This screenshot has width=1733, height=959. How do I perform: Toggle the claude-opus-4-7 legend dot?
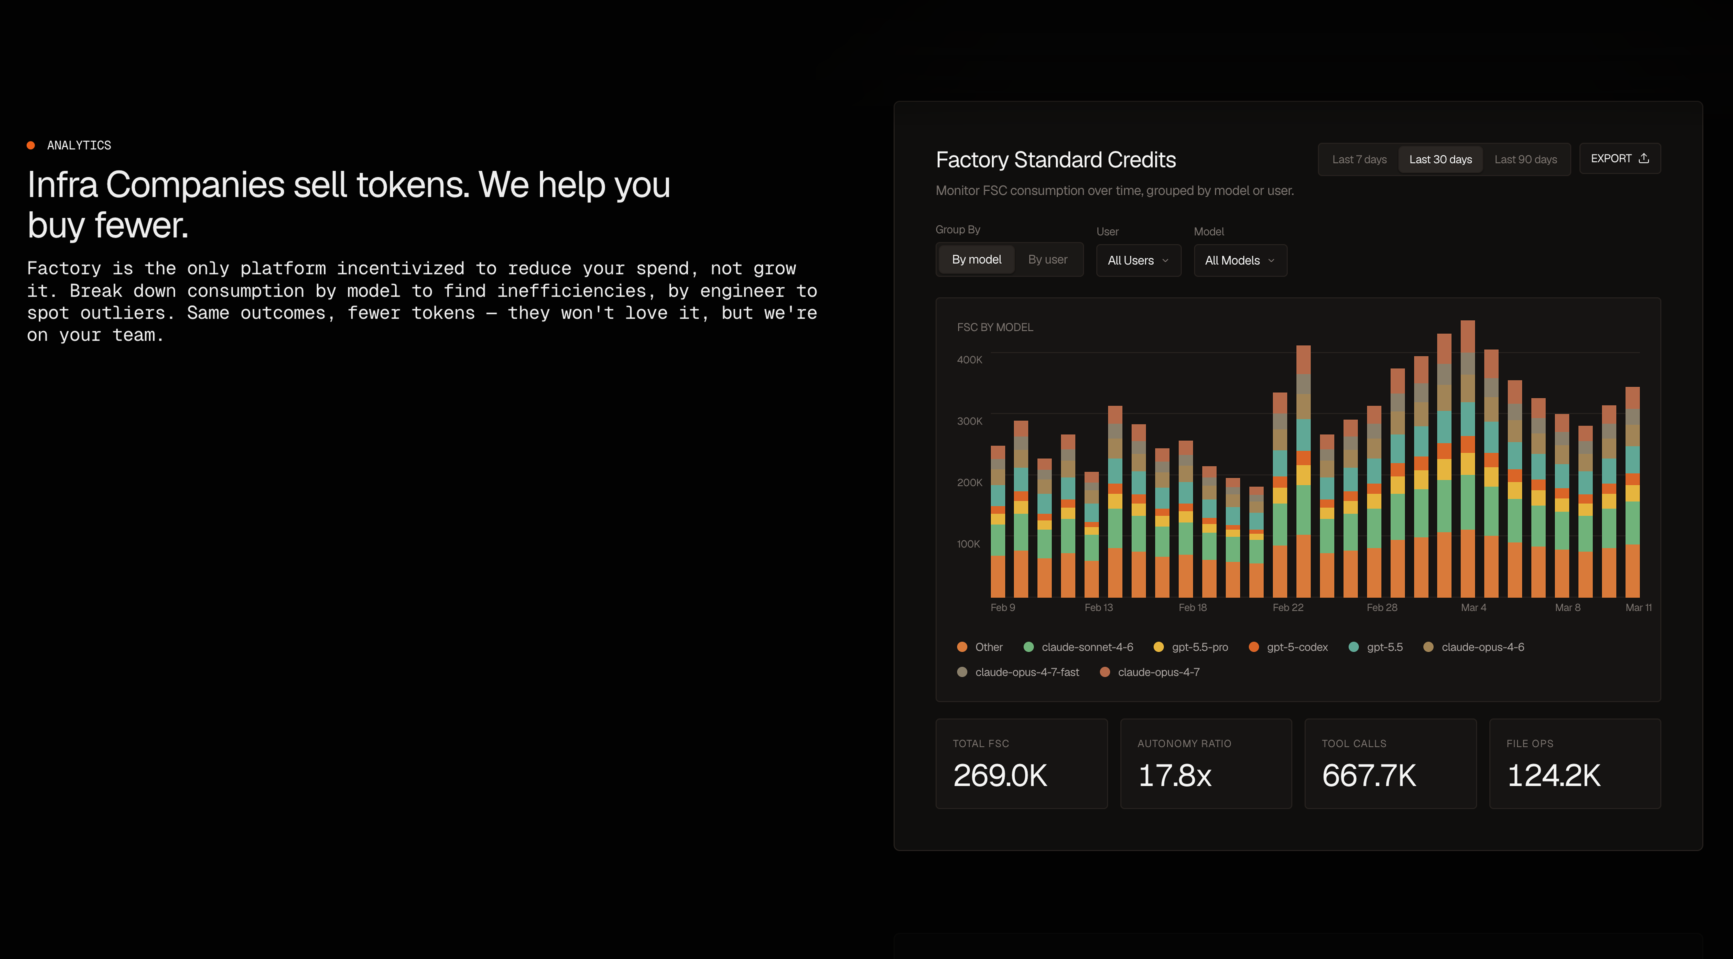[1105, 672]
